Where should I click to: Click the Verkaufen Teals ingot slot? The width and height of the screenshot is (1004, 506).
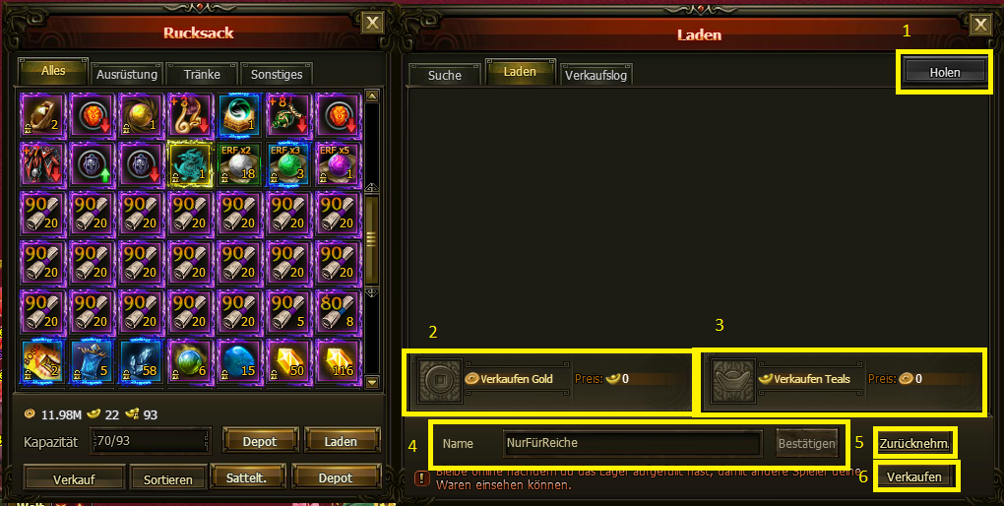(733, 382)
